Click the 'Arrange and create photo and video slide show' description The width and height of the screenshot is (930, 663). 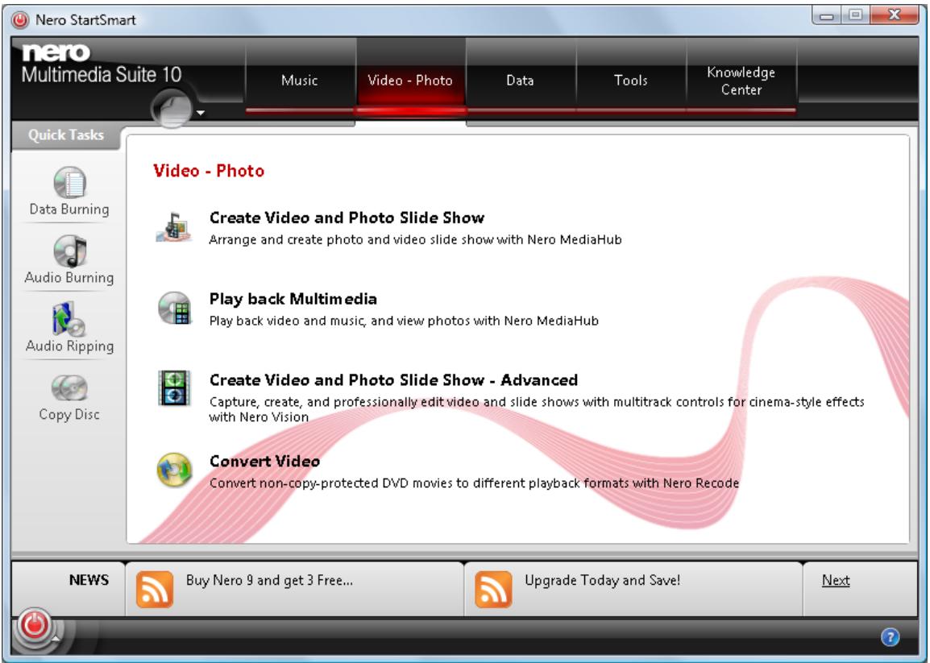[x=415, y=239]
